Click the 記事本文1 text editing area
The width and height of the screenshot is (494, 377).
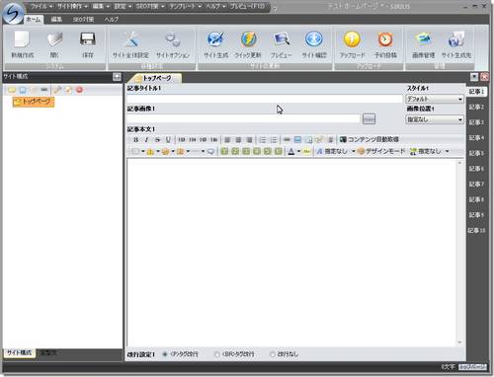point(291,252)
